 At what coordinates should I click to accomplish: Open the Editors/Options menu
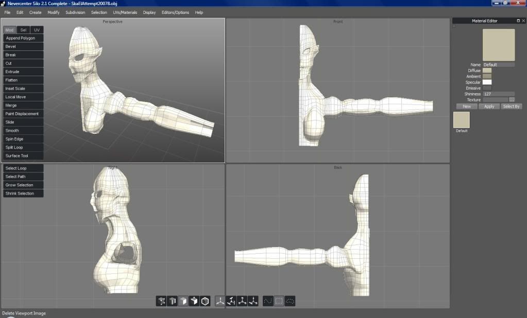(175, 12)
